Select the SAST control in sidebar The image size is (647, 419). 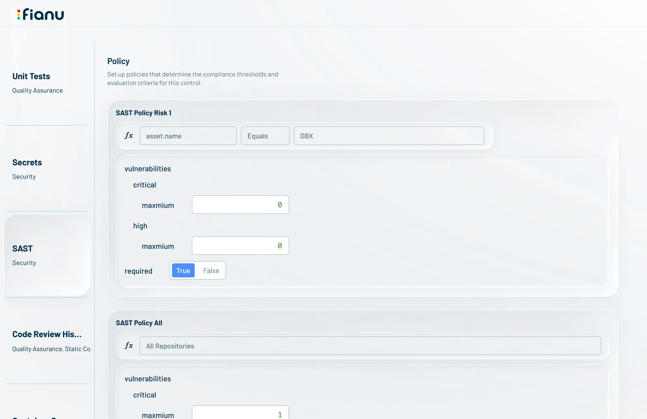(47, 255)
